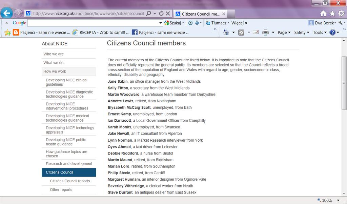Click the browser Forward arrow button
347x204 pixels.
[x=18, y=14]
